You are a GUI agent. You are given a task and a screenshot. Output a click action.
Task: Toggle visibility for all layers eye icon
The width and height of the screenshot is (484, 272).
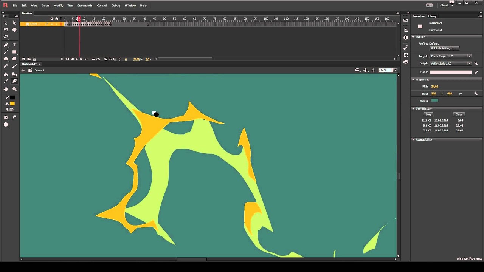click(x=52, y=19)
